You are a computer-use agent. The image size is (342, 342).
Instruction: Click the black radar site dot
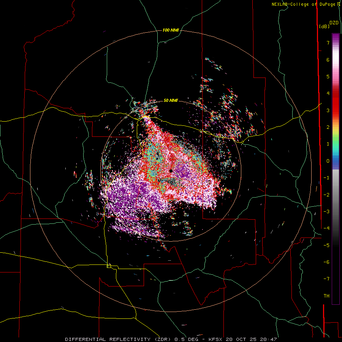171,171
